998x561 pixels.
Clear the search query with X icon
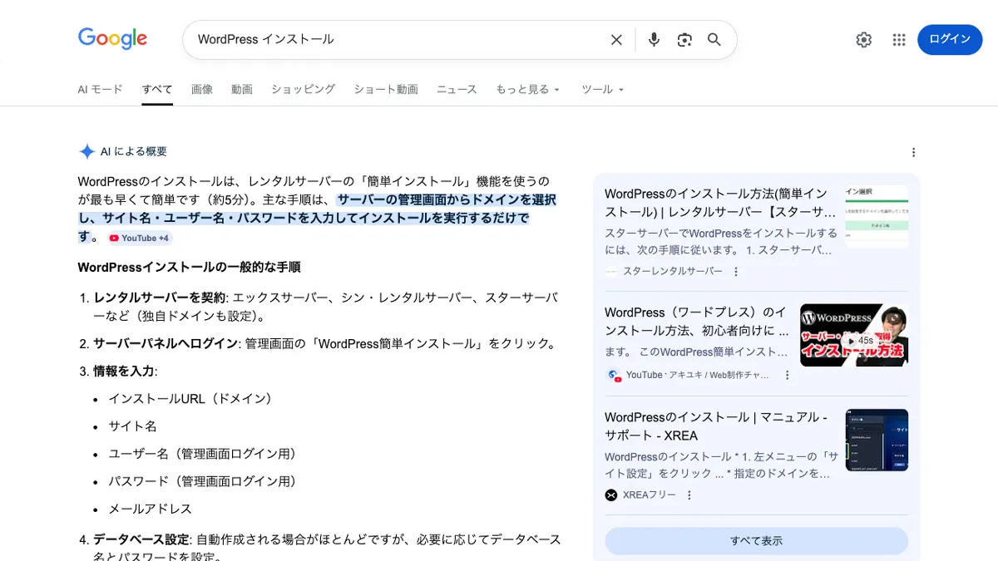[616, 40]
